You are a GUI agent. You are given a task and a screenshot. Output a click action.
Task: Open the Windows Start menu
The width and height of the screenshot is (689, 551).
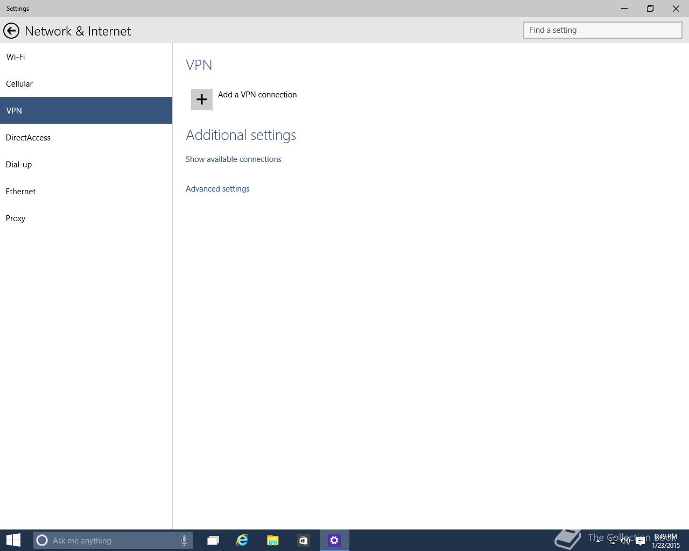(13, 540)
